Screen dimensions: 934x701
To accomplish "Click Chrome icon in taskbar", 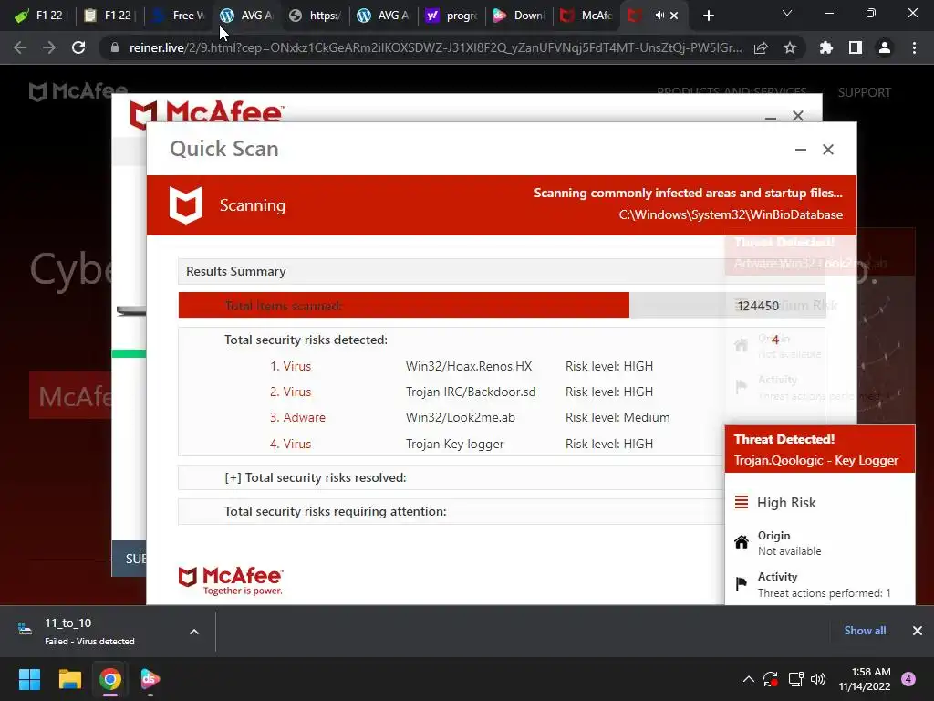I will coord(110,679).
